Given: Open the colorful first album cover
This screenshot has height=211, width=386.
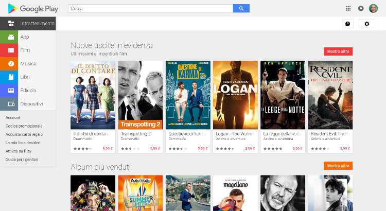Looking at the screenshot, I should click(93, 193).
